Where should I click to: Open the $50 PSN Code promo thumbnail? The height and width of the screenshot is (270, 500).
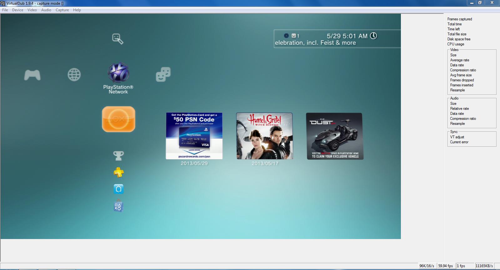tap(194, 136)
